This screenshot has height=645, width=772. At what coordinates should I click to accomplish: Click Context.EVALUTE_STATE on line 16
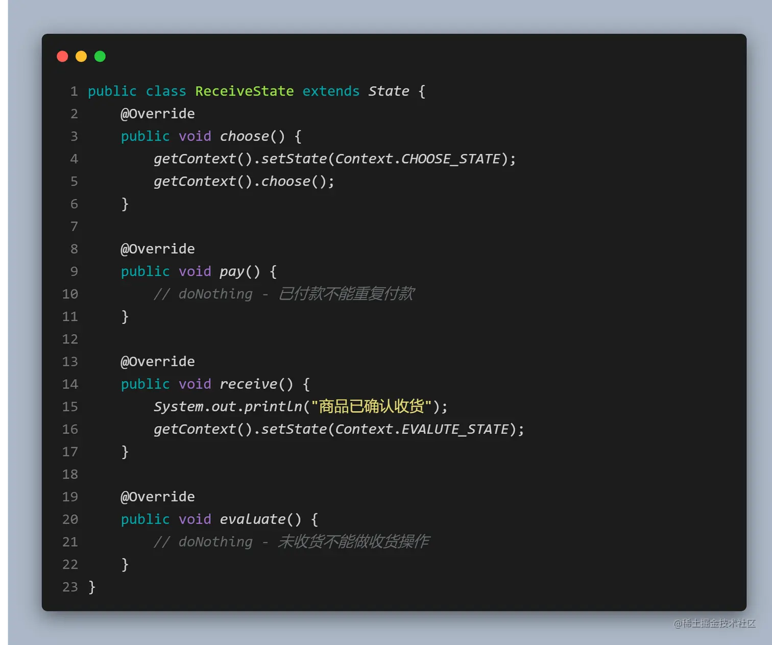coord(422,429)
